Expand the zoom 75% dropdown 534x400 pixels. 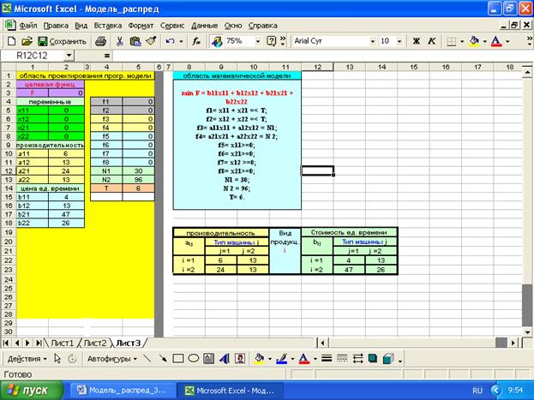click(x=258, y=40)
